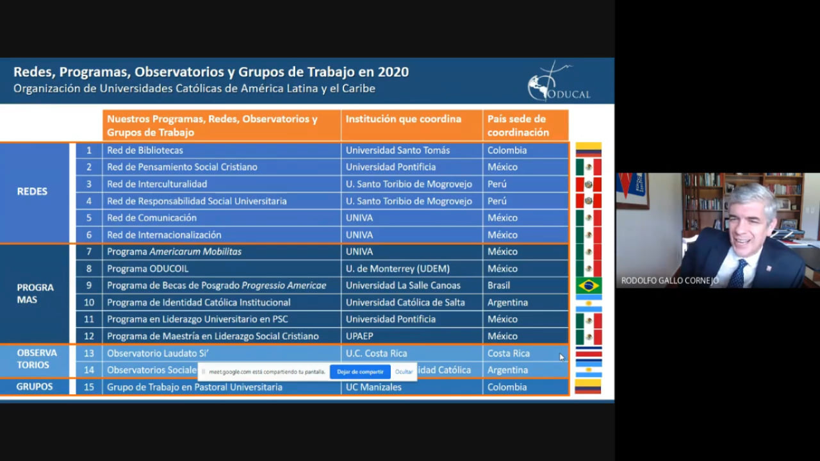Viewport: 820px width, 461px height.
Task: Click the 'RODOLFO GALLO CORNEJO' name label
Action: [669, 281]
